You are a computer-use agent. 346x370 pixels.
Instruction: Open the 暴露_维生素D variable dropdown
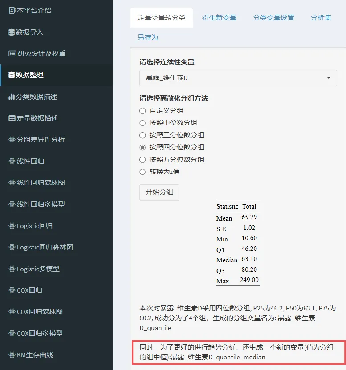pyautogui.click(x=238, y=78)
